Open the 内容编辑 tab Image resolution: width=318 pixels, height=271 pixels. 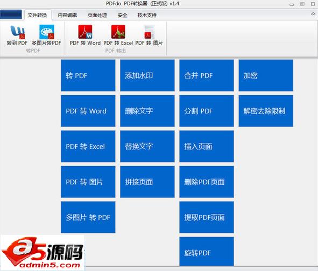[x=67, y=15]
